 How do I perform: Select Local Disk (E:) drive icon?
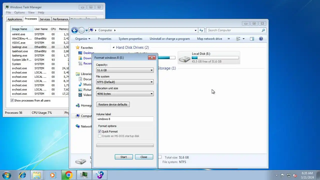184,59
